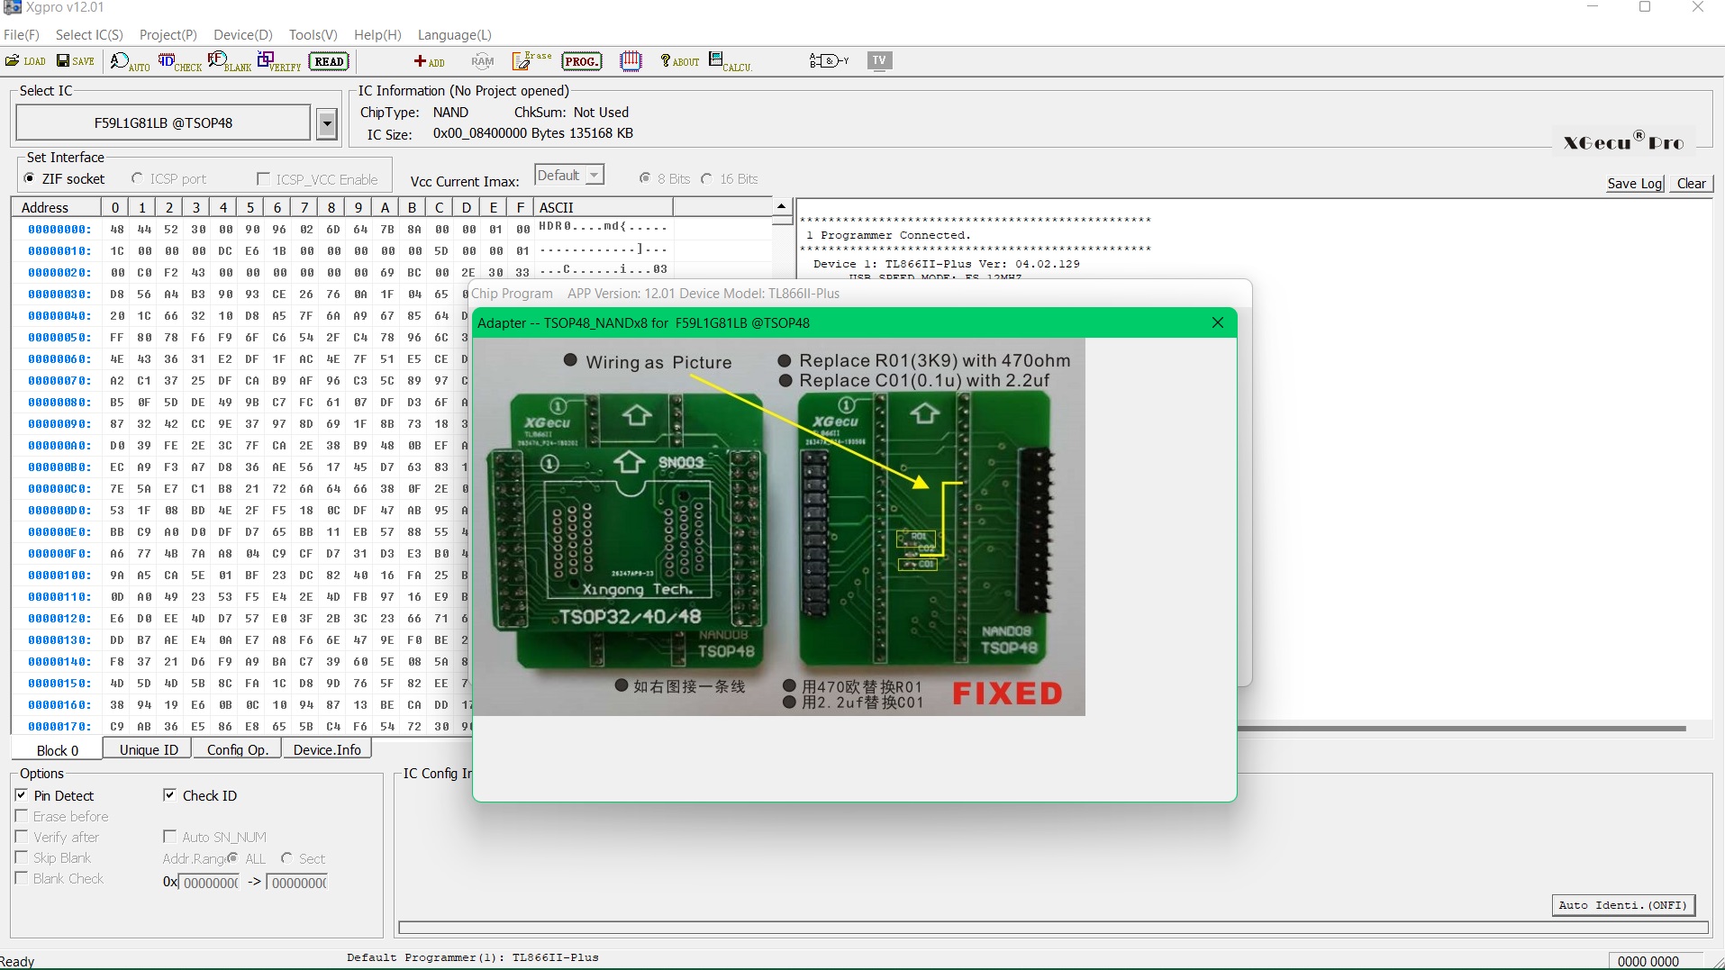Screen dimensions: 1725x970
Task: Open the Help(H) menu
Action: (x=377, y=34)
